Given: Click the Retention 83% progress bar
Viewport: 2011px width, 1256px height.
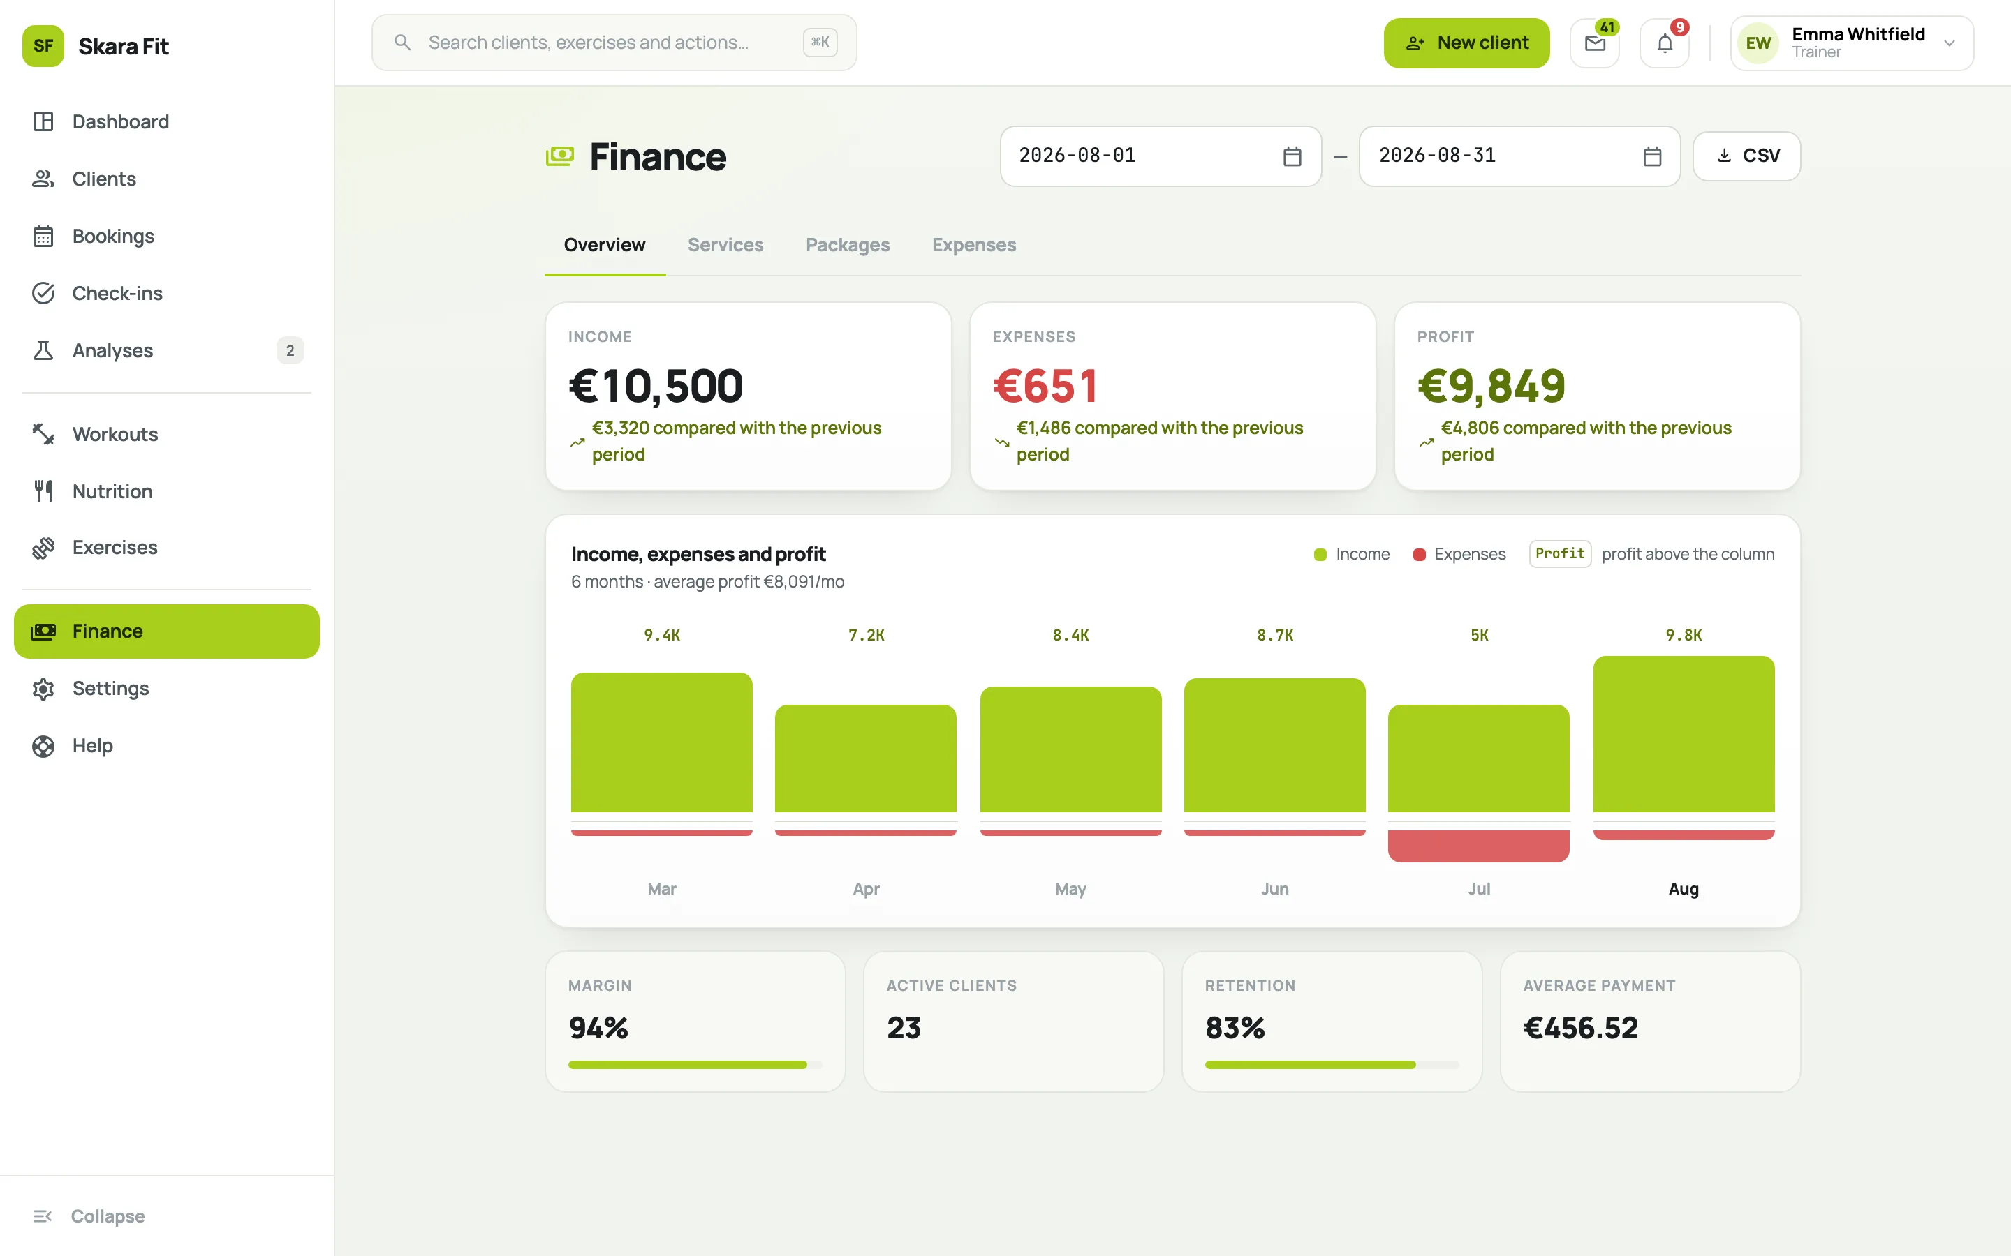Looking at the screenshot, I should (x=1332, y=1064).
